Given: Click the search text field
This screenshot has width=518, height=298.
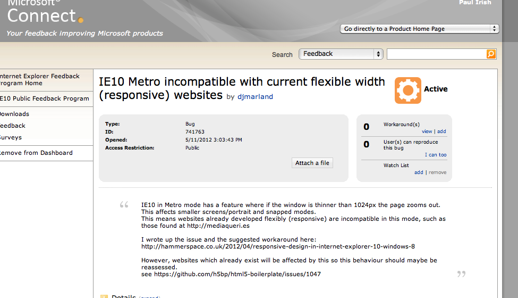Looking at the screenshot, I should coord(436,54).
